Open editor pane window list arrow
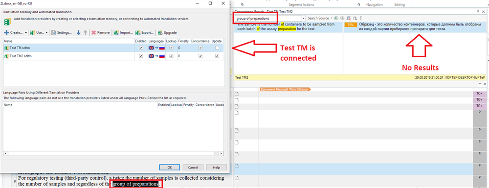 [480, 84]
